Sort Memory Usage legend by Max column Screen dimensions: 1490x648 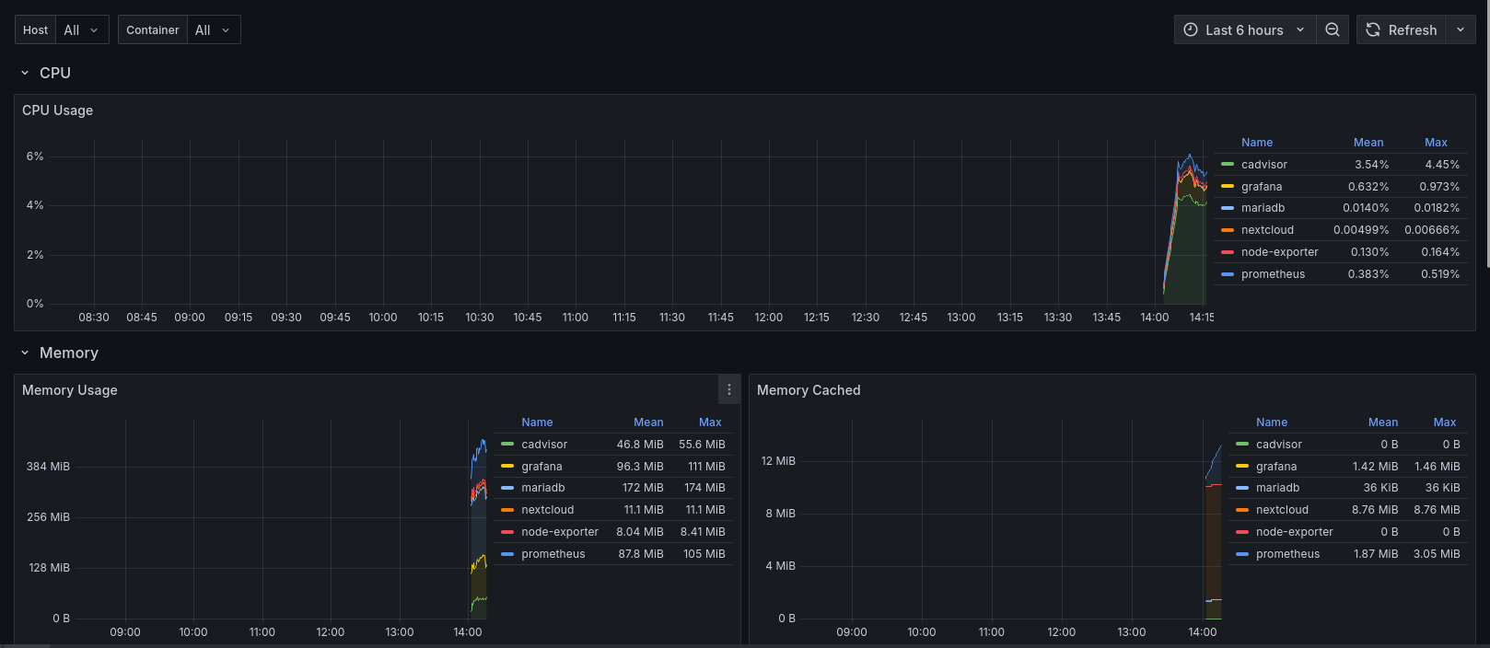tap(709, 422)
